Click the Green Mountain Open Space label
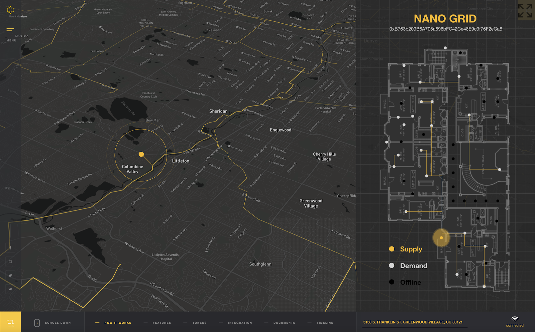The height and width of the screenshot is (332, 535). click(103, 11)
